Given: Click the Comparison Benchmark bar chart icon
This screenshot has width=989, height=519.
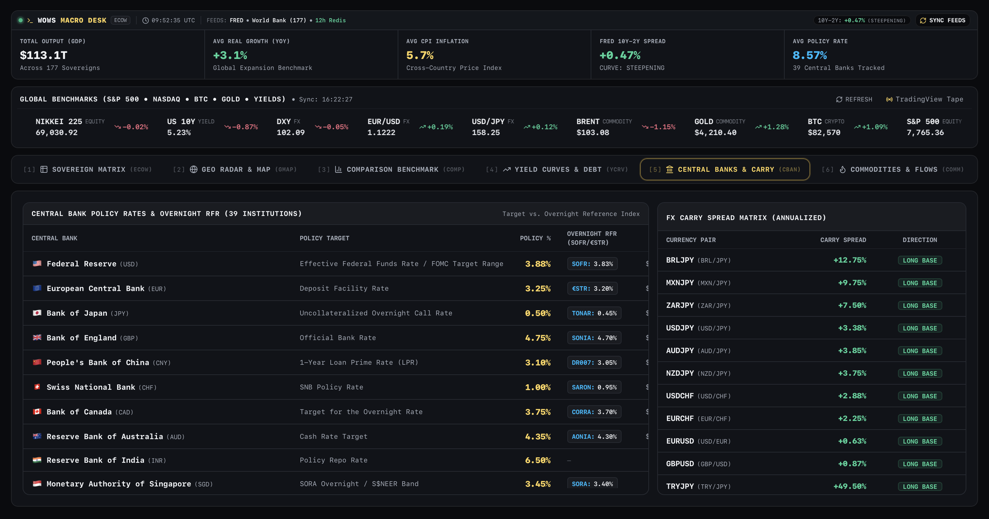Looking at the screenshot, I should 338,169.
